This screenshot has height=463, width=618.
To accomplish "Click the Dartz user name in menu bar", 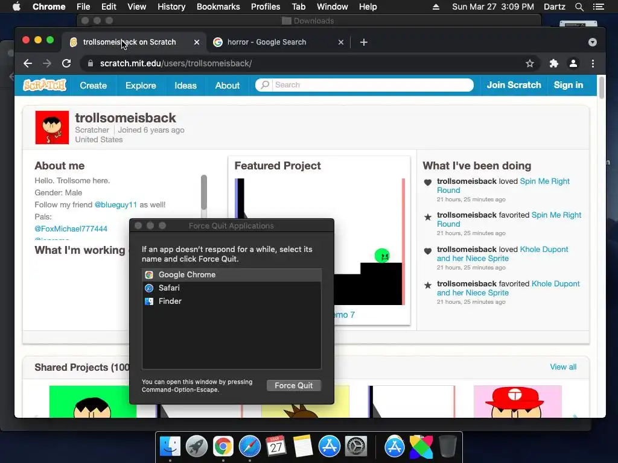I will click(554, 7).
